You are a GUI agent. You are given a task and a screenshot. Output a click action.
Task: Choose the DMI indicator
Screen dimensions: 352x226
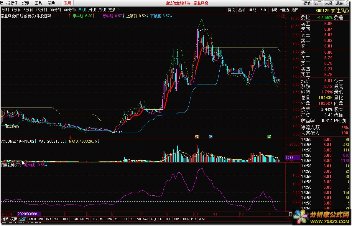click(41, 219)
